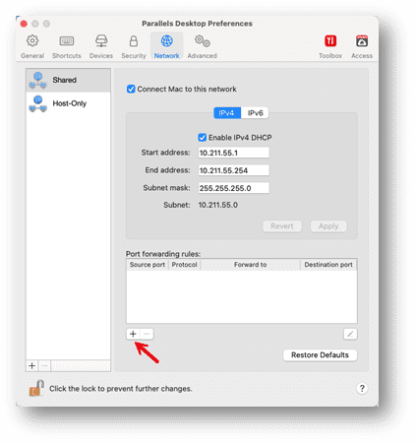Click the Start address field
416x444 pixels.
coord(234,153)
